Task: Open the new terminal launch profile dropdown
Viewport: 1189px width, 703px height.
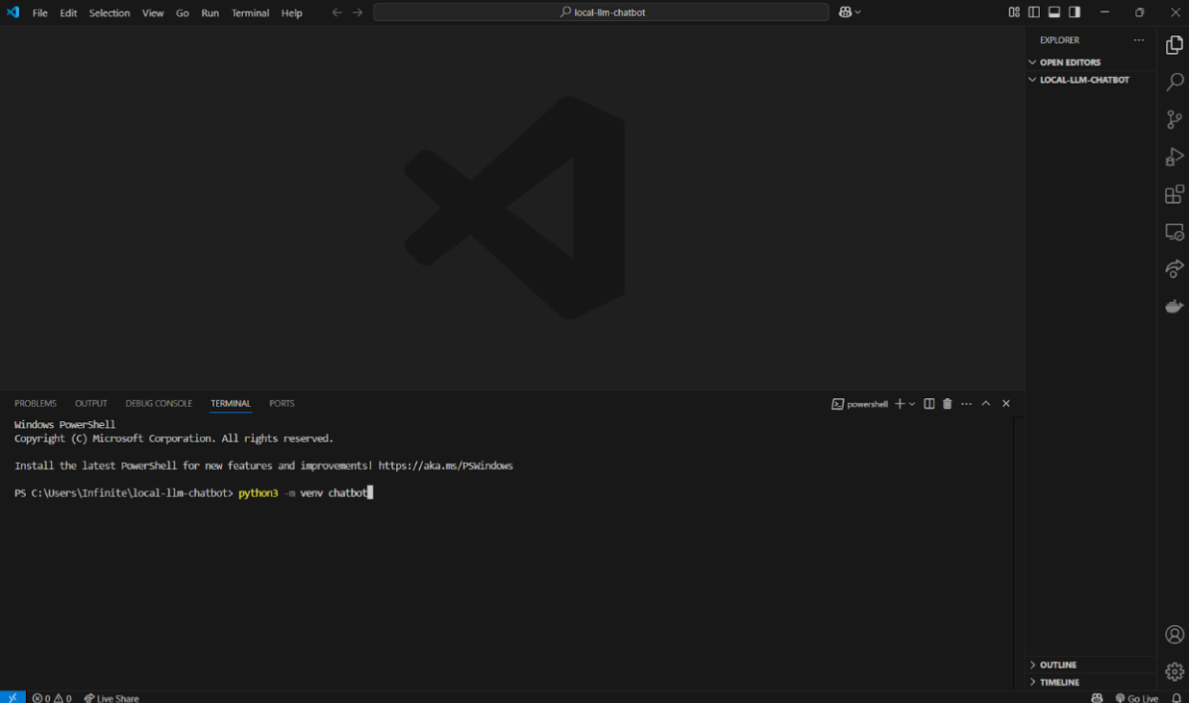Action: pyautogui.click(x=912, y=404)
